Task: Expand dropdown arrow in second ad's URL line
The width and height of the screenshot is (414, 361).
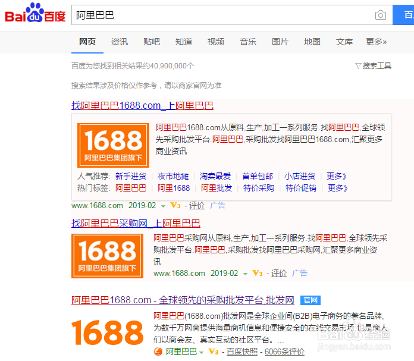Action: click(x=245, y=274)
